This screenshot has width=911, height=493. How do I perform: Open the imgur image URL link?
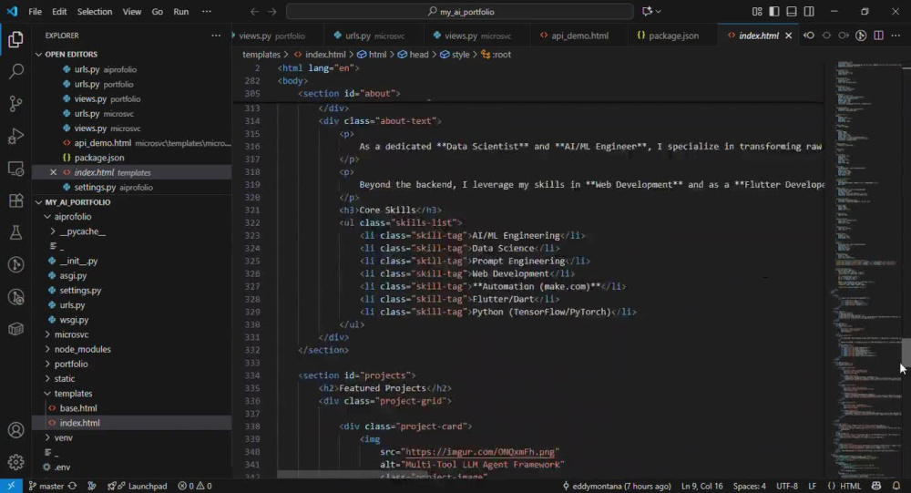click(x=480, y=452)
